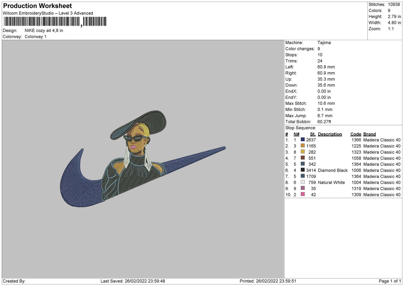Click the 'Stop Sequence:' label
404x286 pixels.
click(301, 128)
